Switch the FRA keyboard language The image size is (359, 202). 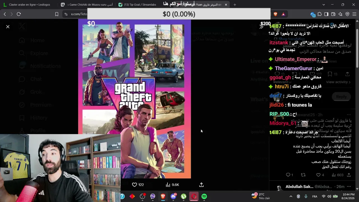[315, 196]
